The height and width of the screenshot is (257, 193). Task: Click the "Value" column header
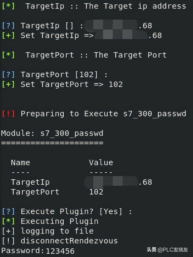click(x=101, y=162)
